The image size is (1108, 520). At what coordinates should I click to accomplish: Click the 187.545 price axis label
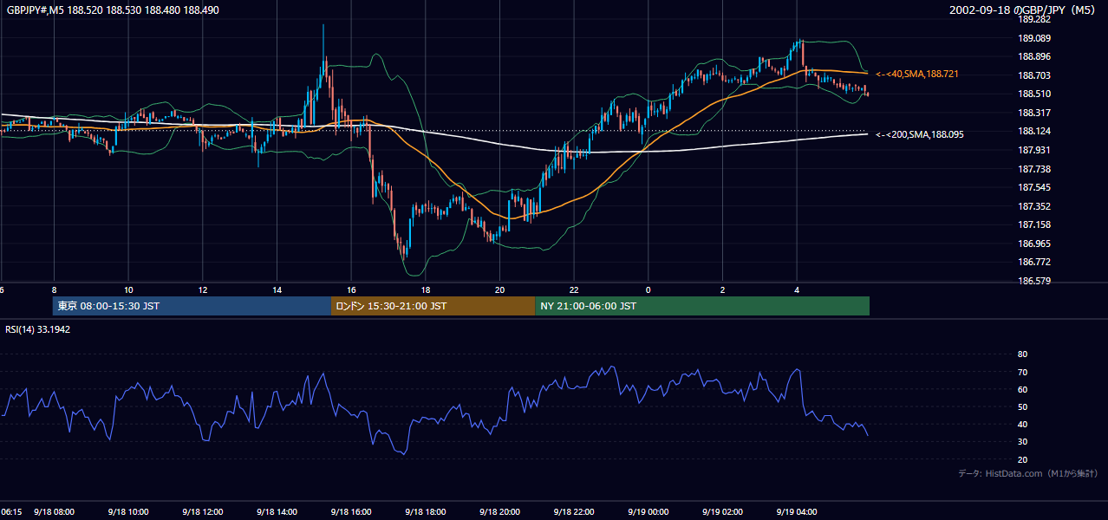(1033, 187)
